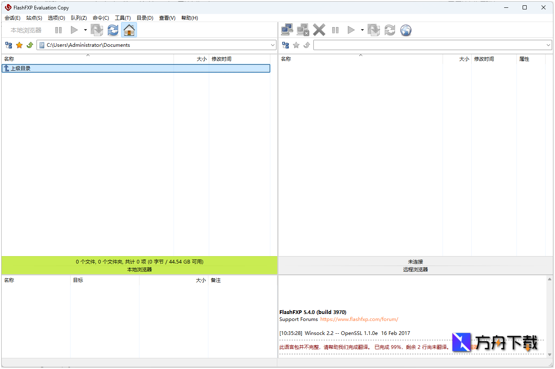Open folder tree icon beside local path
The image size is (555, 369).
(x=9, y=45)
